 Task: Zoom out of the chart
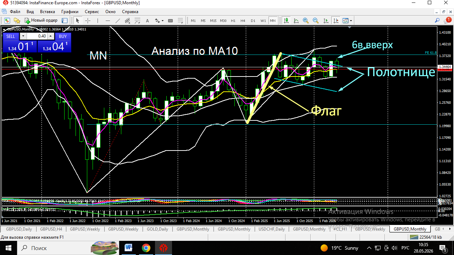316,21
